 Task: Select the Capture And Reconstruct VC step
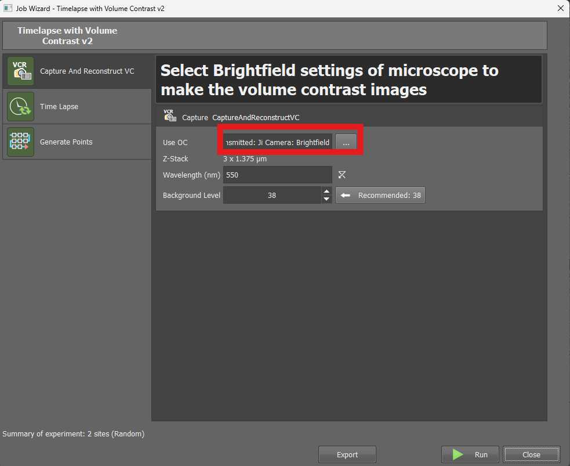tap(87, 71)
